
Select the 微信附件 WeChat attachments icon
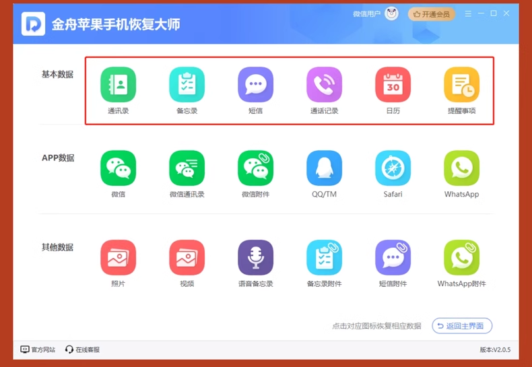(x=255, y=168)
